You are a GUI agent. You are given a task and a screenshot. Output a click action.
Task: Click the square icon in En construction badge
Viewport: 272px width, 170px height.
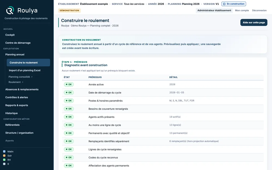224,4
